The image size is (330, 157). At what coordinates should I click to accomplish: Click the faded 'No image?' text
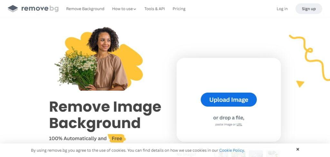186,155
